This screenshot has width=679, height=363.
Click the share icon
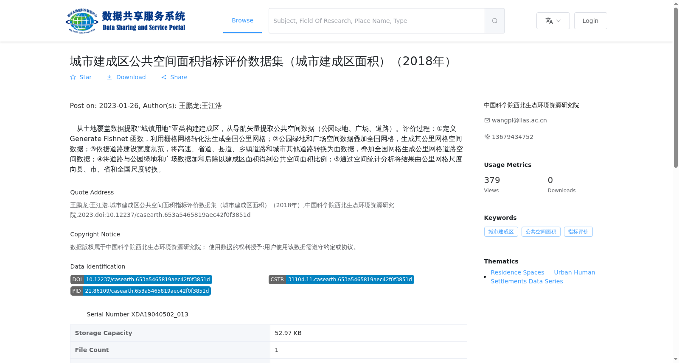point(164,77)
